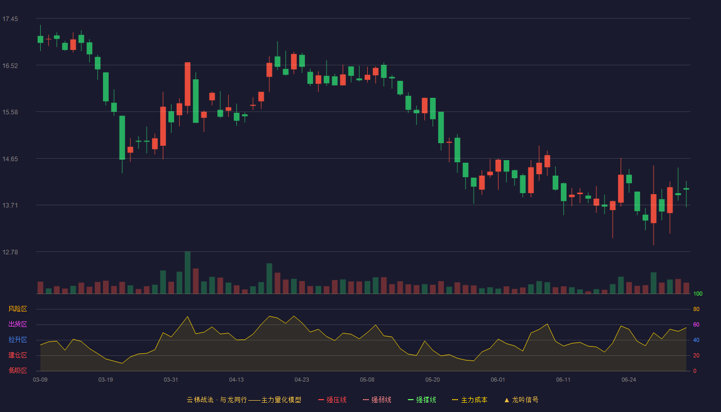Click the 04-23 date label

coord(302,380)
